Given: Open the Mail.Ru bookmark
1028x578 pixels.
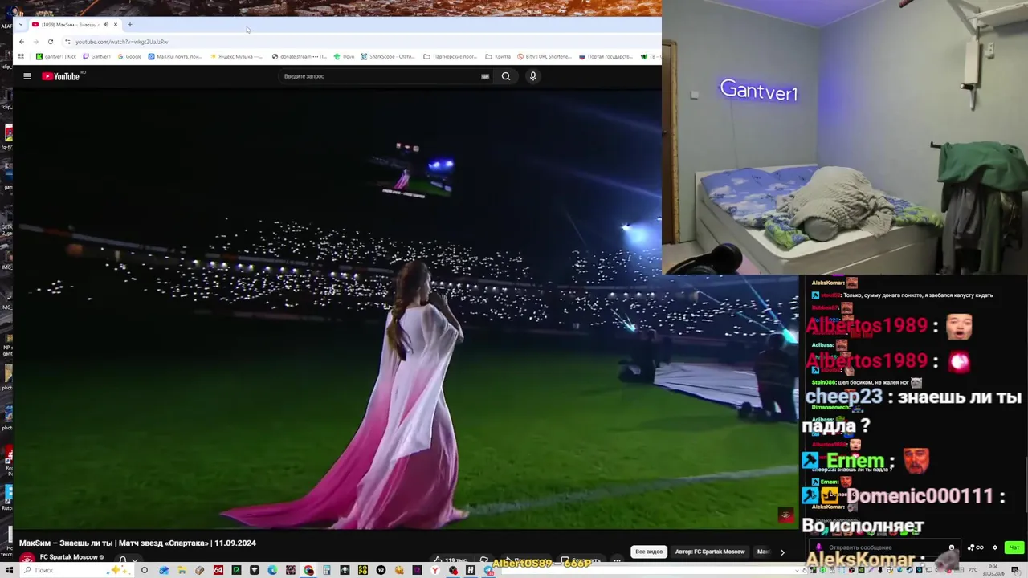Looking at the screenshot, I should (x=175, y=57).
